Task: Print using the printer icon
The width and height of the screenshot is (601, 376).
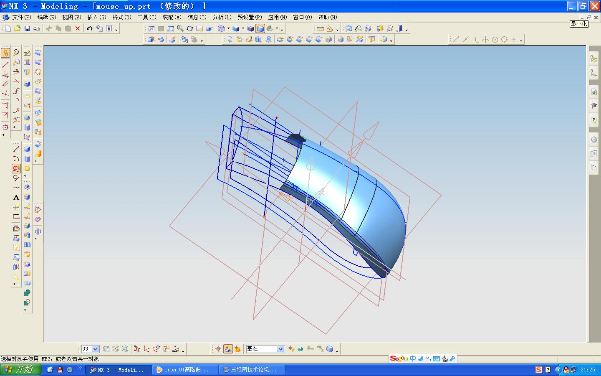Action: pos(37,28)
